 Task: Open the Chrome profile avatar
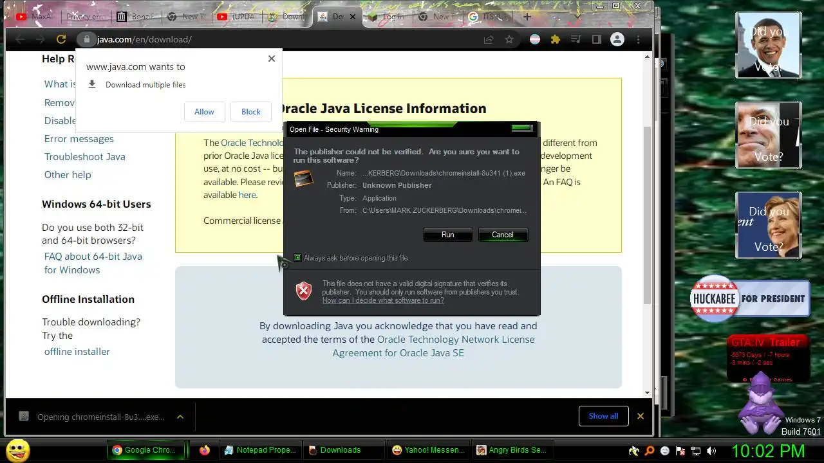coord(617,39)
